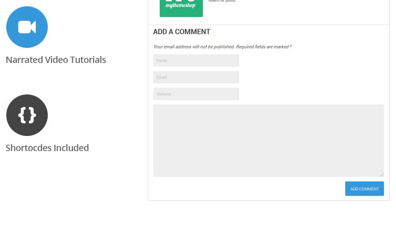
Task: Select the Narrated Video Tutorials heading
Action: [x=56, y=60]
